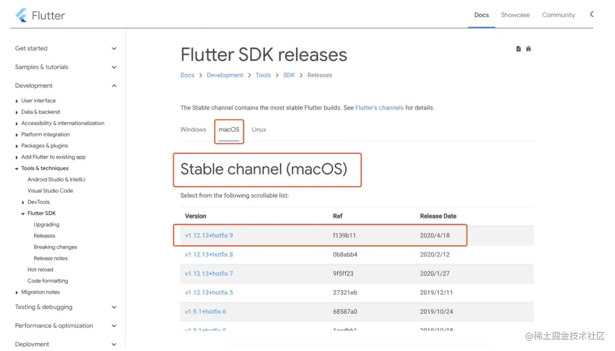This screenshot has width=615, height=351.
Task: Open the Hot reload sidebar link
Action: coord(40,270)
